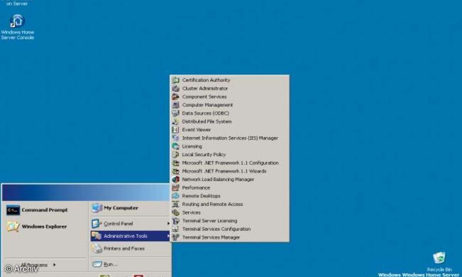This screenshot has width=462, height=277.
Task: Click the Terminal Services Manager icon
Action: point(176,237)
